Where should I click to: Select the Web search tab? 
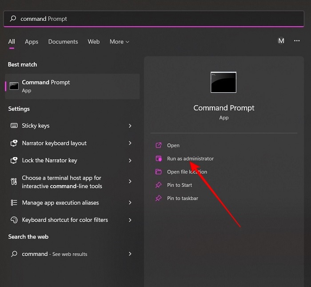[94, 42]
